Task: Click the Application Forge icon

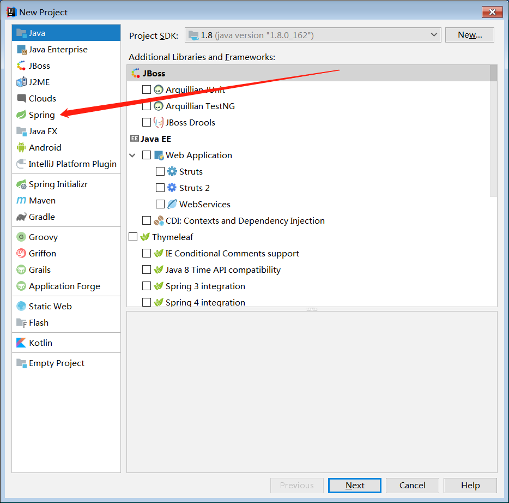Action: [21, 286]
